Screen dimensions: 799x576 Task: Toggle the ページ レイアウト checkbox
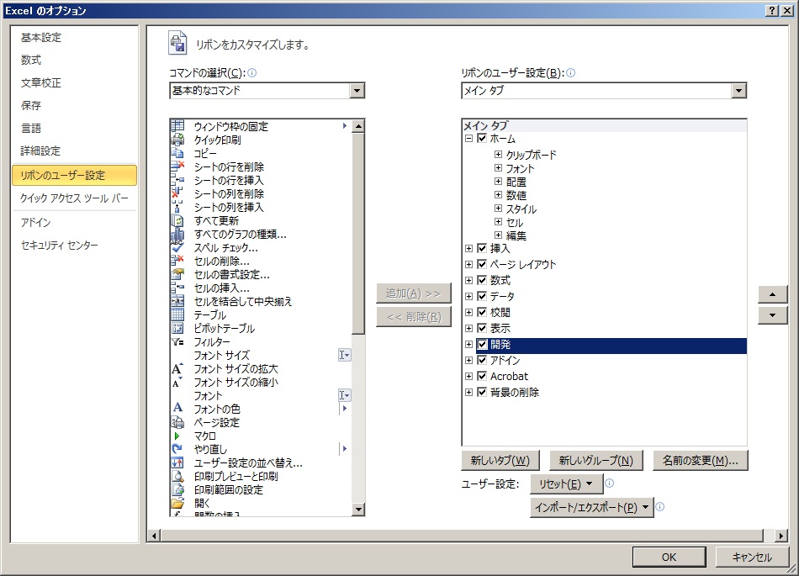482,264
